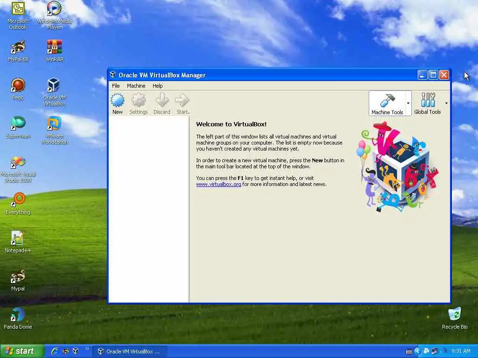Click the New virtual machine icon

click(x=117, y=103)
